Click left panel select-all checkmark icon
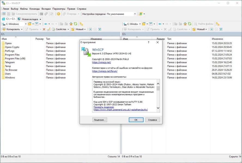 [100, 29]
